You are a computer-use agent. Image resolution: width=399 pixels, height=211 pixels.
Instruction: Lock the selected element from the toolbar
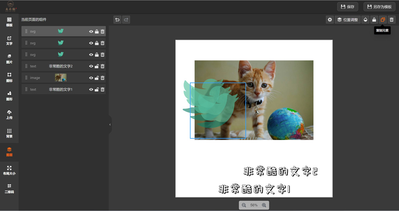click(374, 20)
